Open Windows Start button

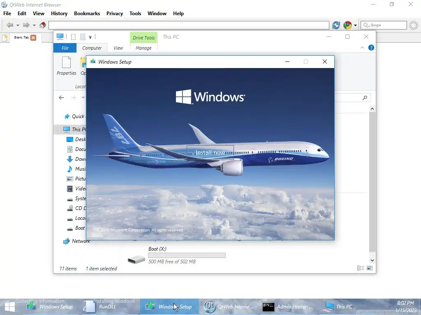coord(10,307)
